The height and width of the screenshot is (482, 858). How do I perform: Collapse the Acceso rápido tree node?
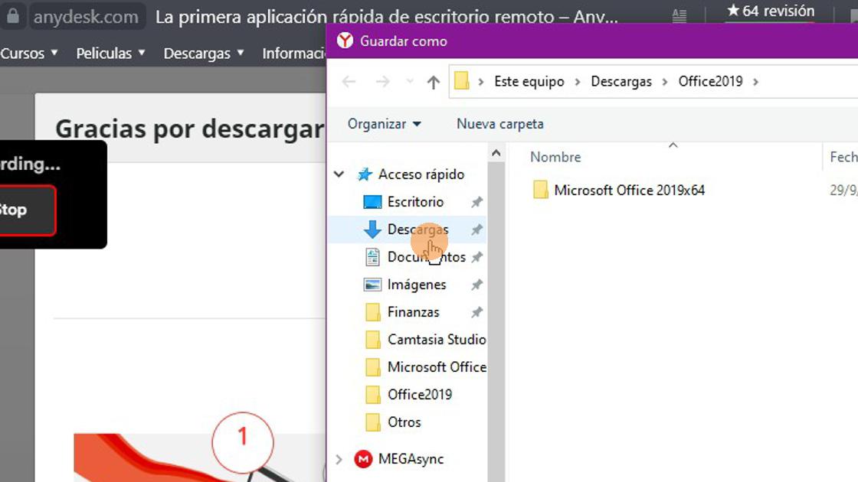pyautogui.click(x=339, y=174)
